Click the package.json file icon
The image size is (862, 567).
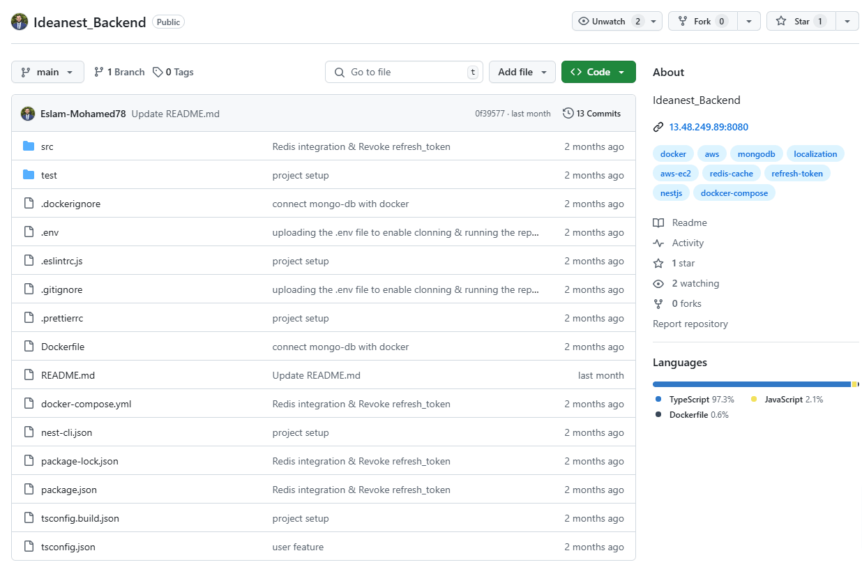[x=29, y=490]
